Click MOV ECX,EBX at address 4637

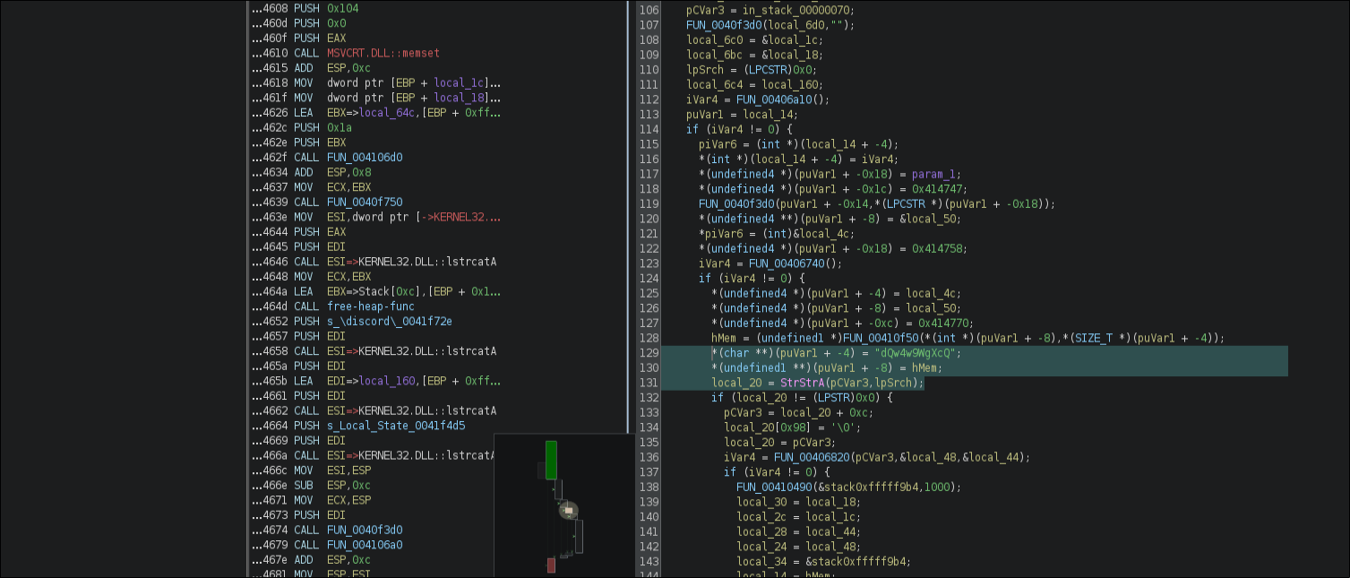(311, 187)
